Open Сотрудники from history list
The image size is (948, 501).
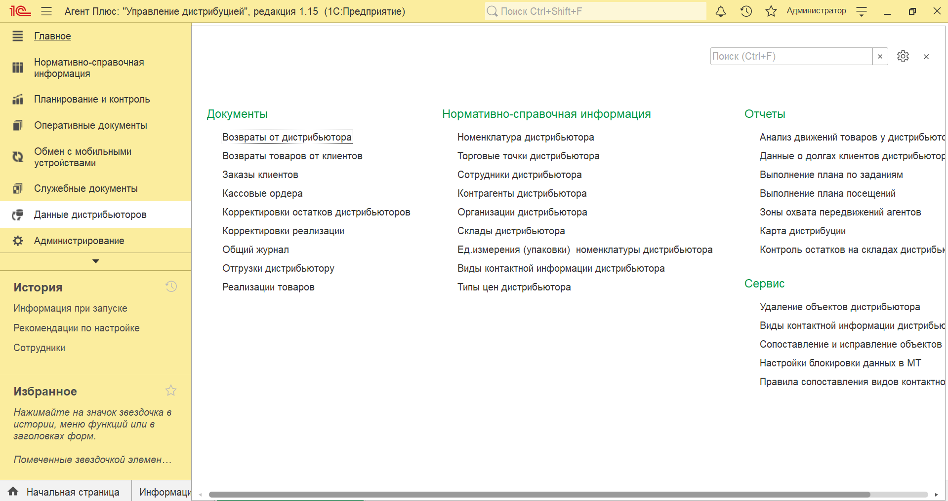[x=39, y=348]
